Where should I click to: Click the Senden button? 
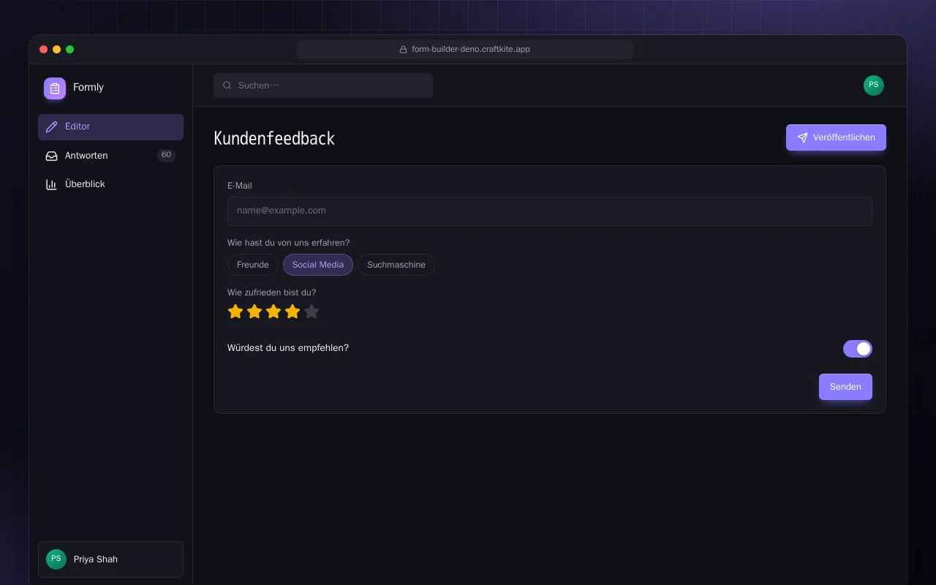tap(845, 387)
